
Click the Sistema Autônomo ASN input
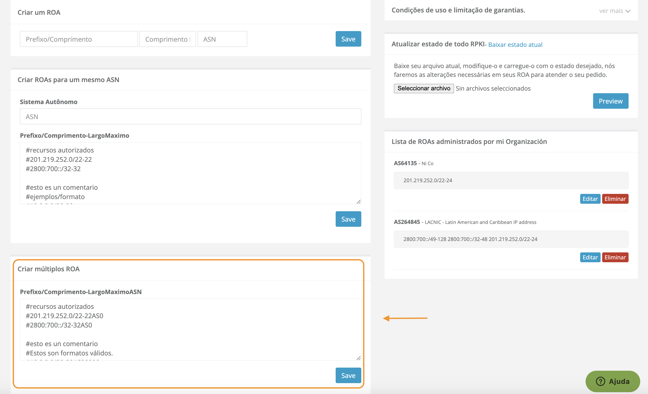coord(190,116)
